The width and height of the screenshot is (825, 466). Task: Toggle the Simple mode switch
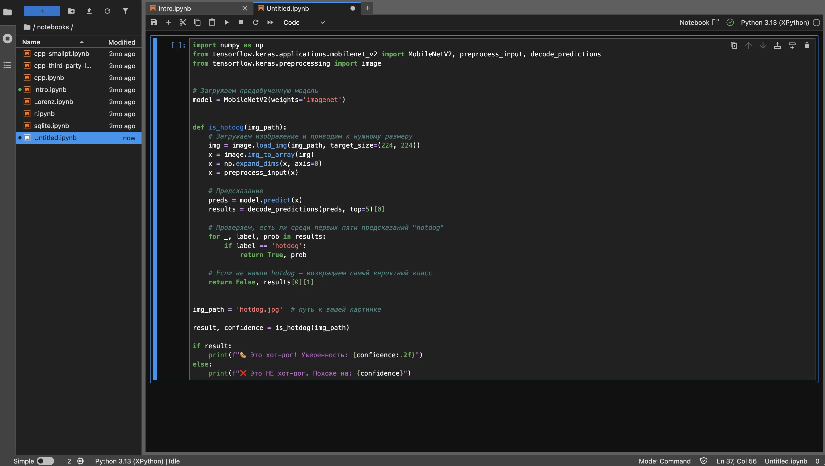click(x=45, y=461)
